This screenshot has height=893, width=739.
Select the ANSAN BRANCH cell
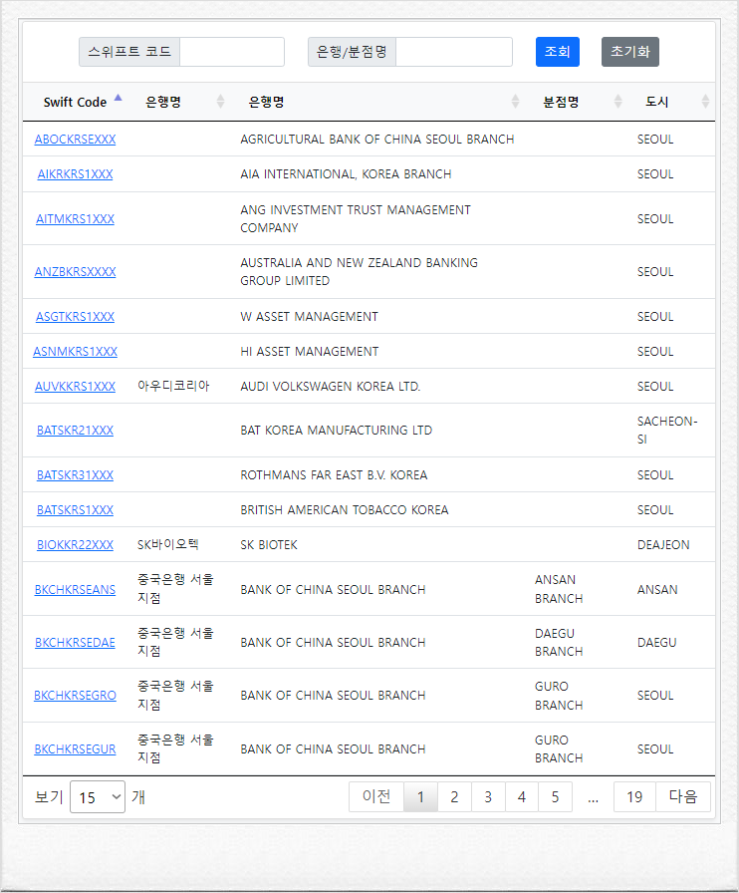point(559,589)
